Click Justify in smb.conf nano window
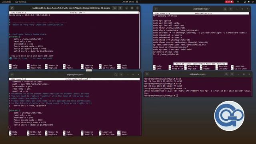This screenshot has height=144, width=256. pyautogui.click(x=87, y=134)
